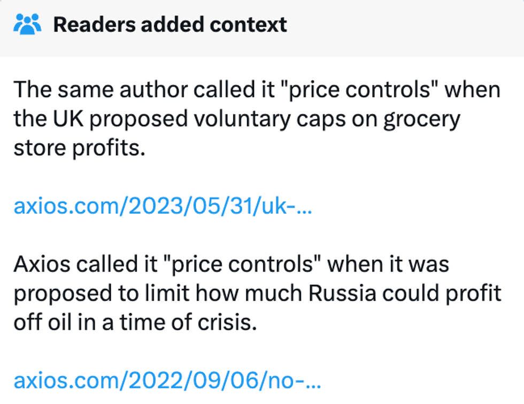
Task: Click the paragraph about UK grocery store profits
Action: click(x=257, y=119)
